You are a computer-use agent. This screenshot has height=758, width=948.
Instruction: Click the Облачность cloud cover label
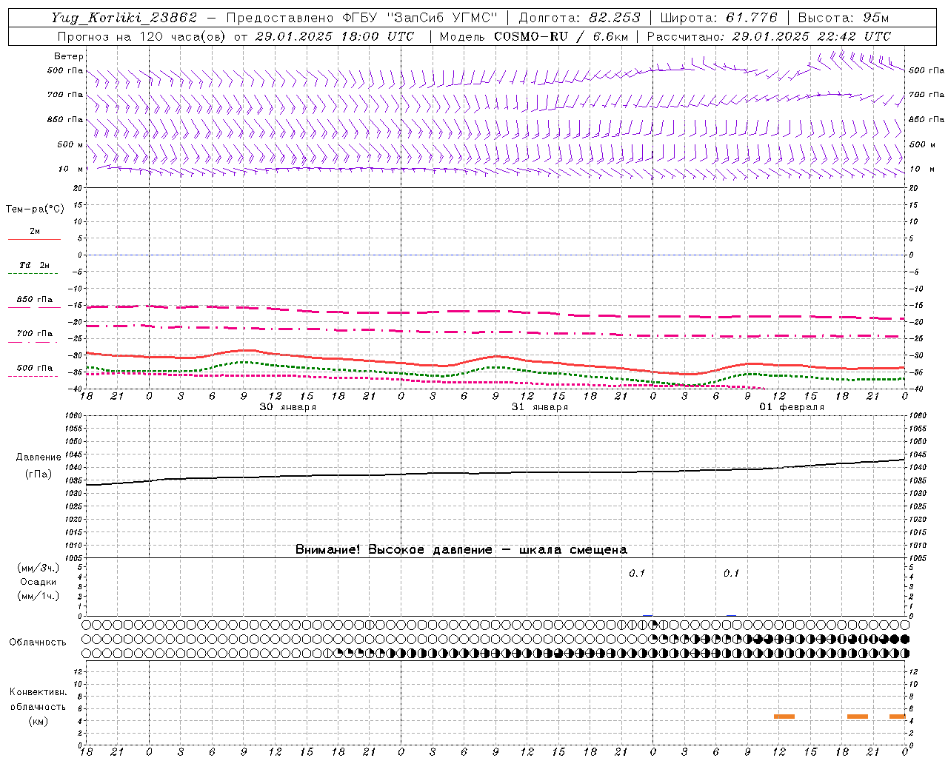point(38,643)
